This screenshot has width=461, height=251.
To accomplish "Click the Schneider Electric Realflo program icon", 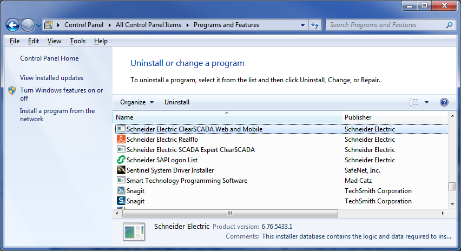I will [121, 140].
